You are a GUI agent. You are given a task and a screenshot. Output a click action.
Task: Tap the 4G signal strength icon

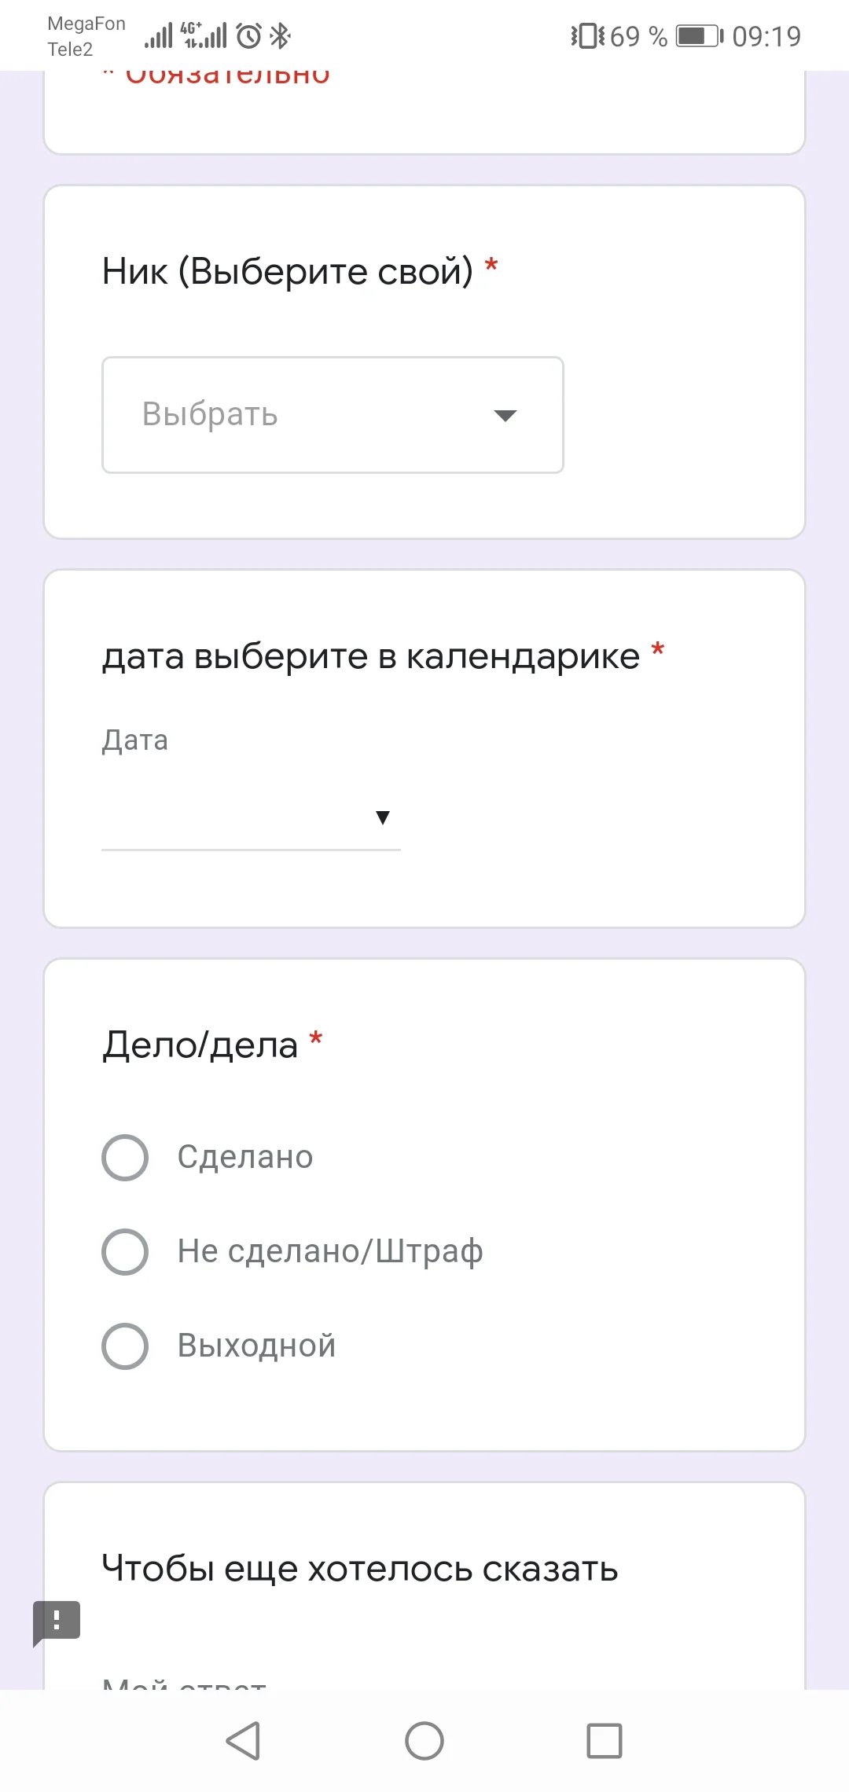pyautogui.click(x=204, y=36)
